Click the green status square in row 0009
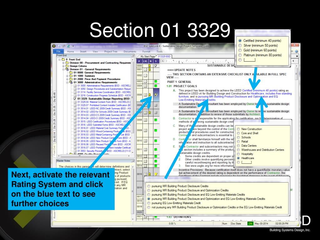The height and width of the screenshot is (240, 320). click(x=156, y=130)
